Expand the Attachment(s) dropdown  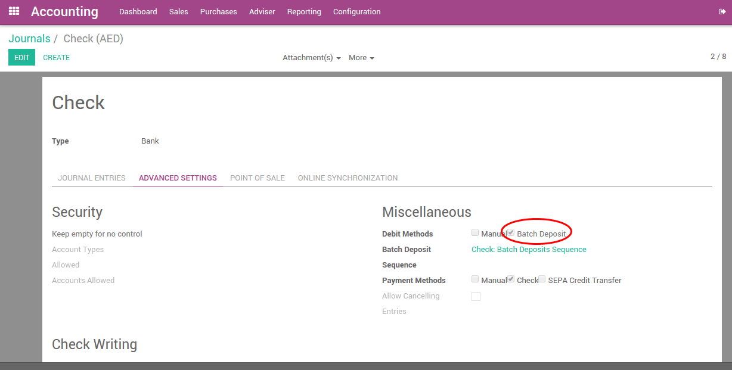click(311, 58)
